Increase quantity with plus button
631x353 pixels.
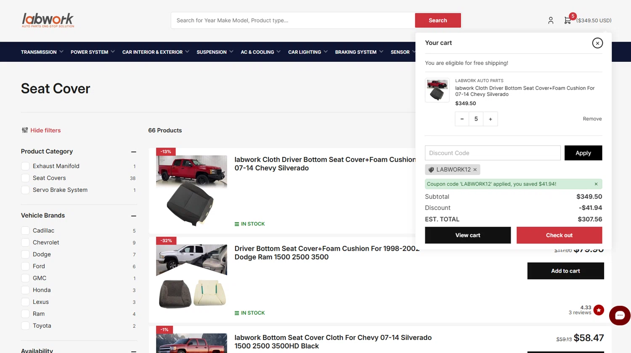[490, 119]
